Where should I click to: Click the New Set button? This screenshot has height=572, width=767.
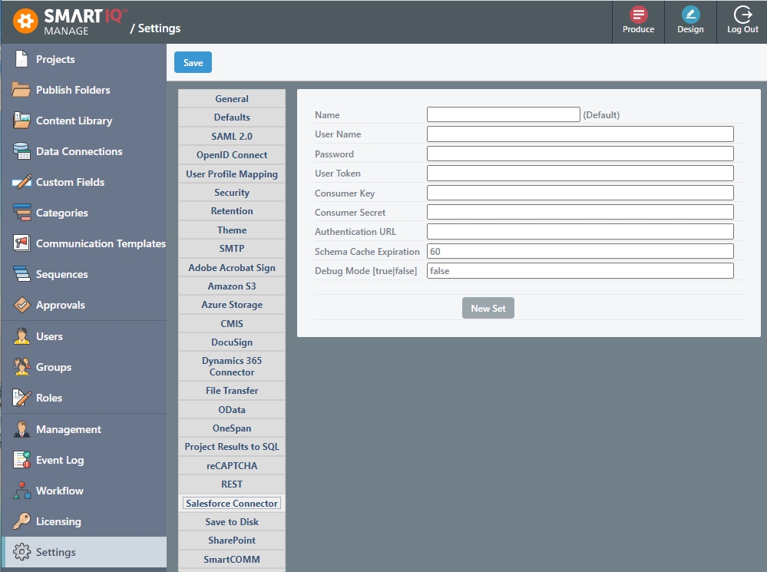click(488, 308)
